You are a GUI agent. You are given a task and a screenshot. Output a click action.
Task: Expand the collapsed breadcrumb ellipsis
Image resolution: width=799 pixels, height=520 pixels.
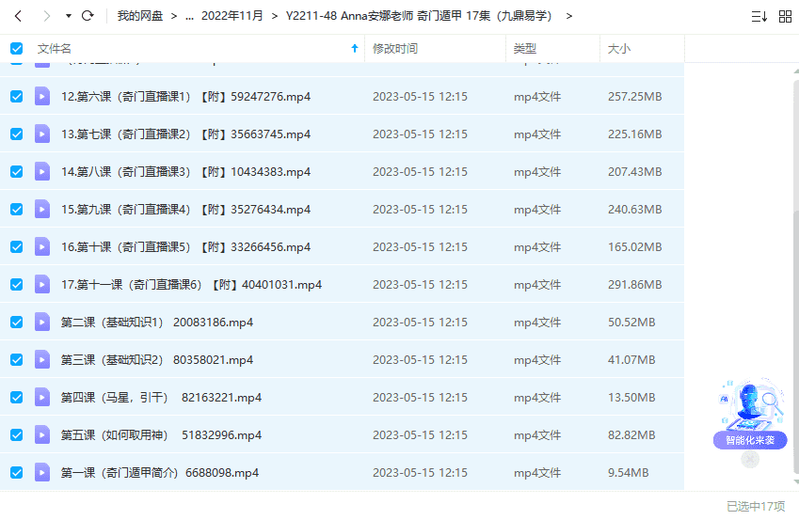(x=188, y=16)
